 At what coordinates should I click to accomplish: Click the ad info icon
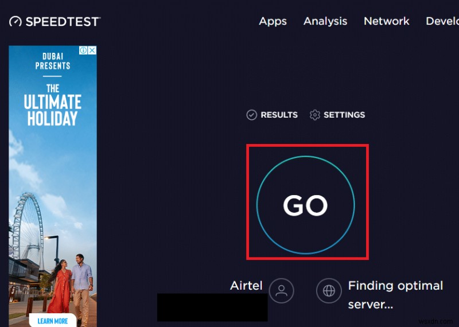[x=84, y=50]
